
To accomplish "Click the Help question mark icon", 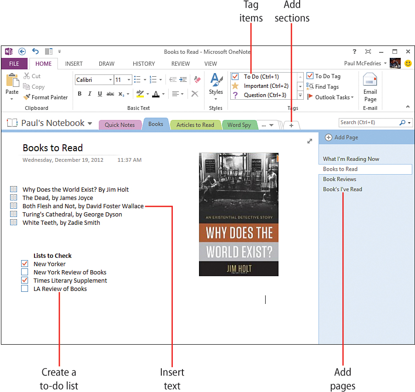I will [x=354, y=51].
